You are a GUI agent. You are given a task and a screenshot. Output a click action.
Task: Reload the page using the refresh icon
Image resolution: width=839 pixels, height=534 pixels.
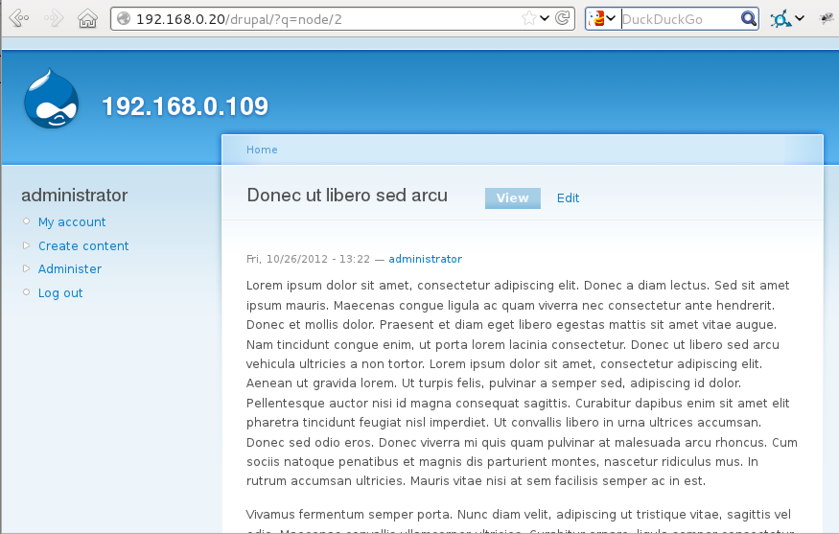point(563,18)
